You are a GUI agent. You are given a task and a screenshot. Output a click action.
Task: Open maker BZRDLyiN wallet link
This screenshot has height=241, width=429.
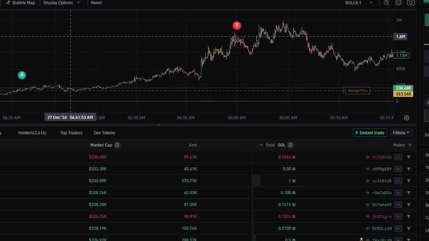pyautogui.click(x=382, y=229)
